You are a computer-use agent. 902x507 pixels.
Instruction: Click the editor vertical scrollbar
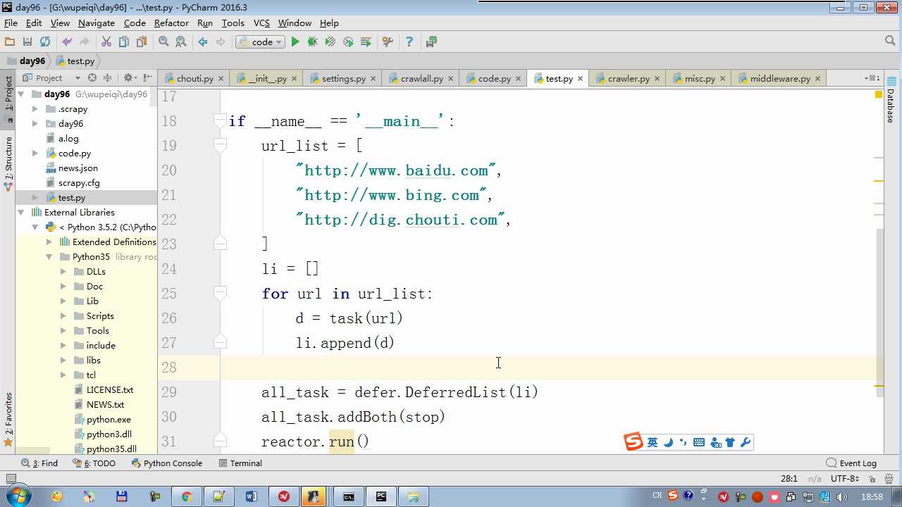coord(881,313)
